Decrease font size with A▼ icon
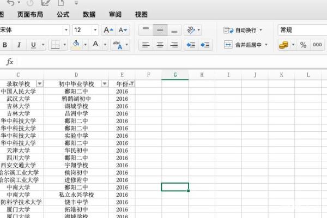The width and height of the screenshot is (327, 218). pos(123,30)
